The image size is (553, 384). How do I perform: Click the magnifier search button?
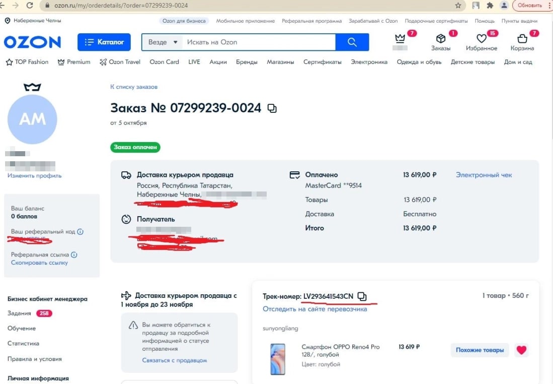click(x=352, y=42)
